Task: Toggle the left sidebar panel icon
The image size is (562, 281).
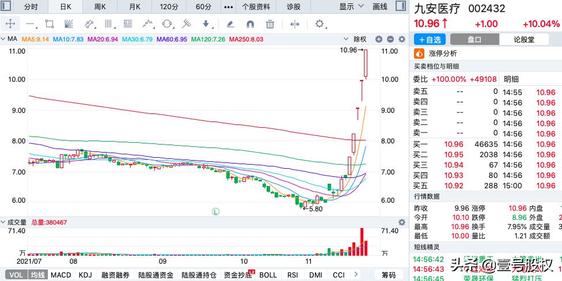Action: (6, 6)
